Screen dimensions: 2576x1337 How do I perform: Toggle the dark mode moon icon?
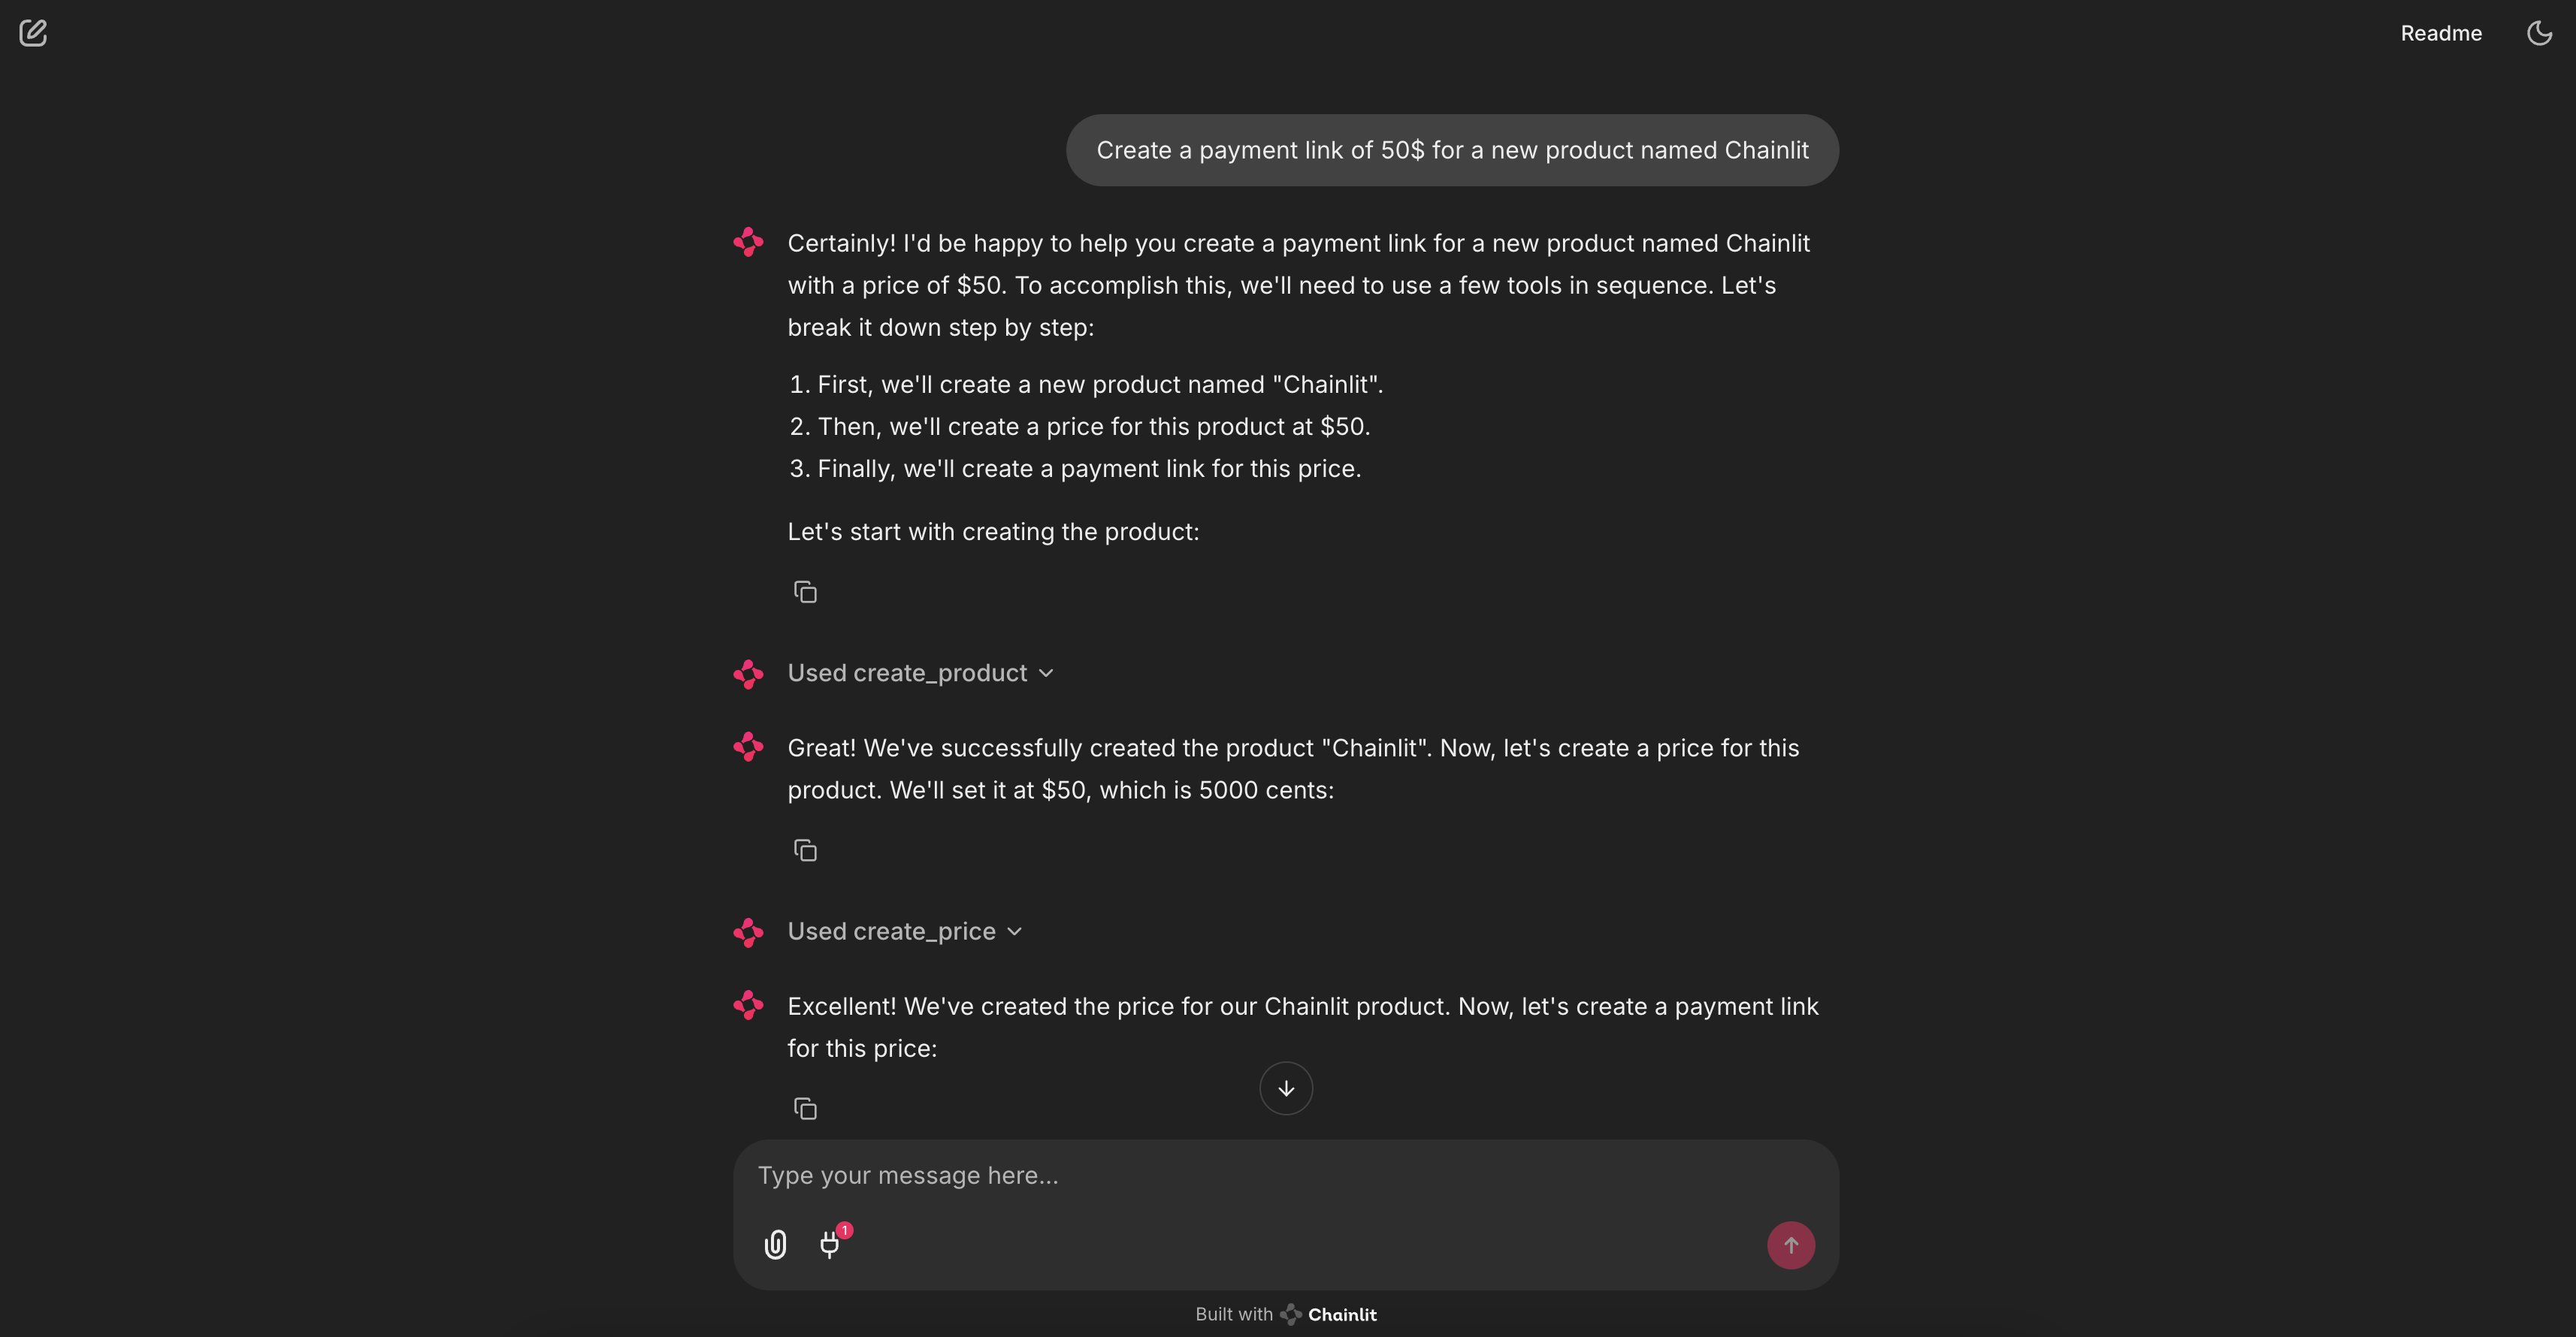click(2539, 33)
